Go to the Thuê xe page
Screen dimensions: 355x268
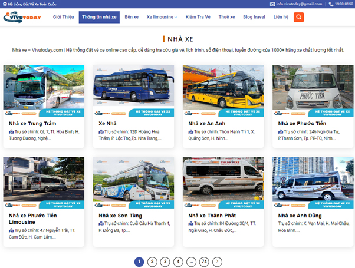226,17
